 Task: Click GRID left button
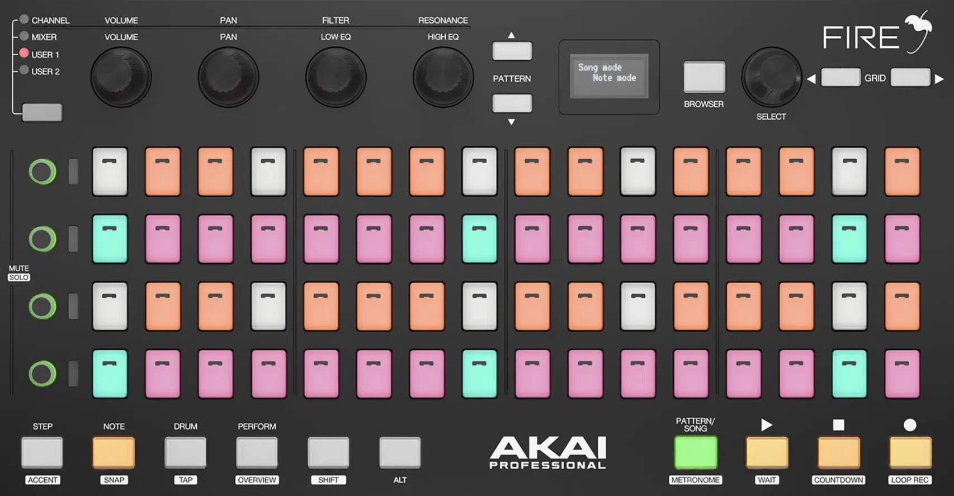(840, 78)
